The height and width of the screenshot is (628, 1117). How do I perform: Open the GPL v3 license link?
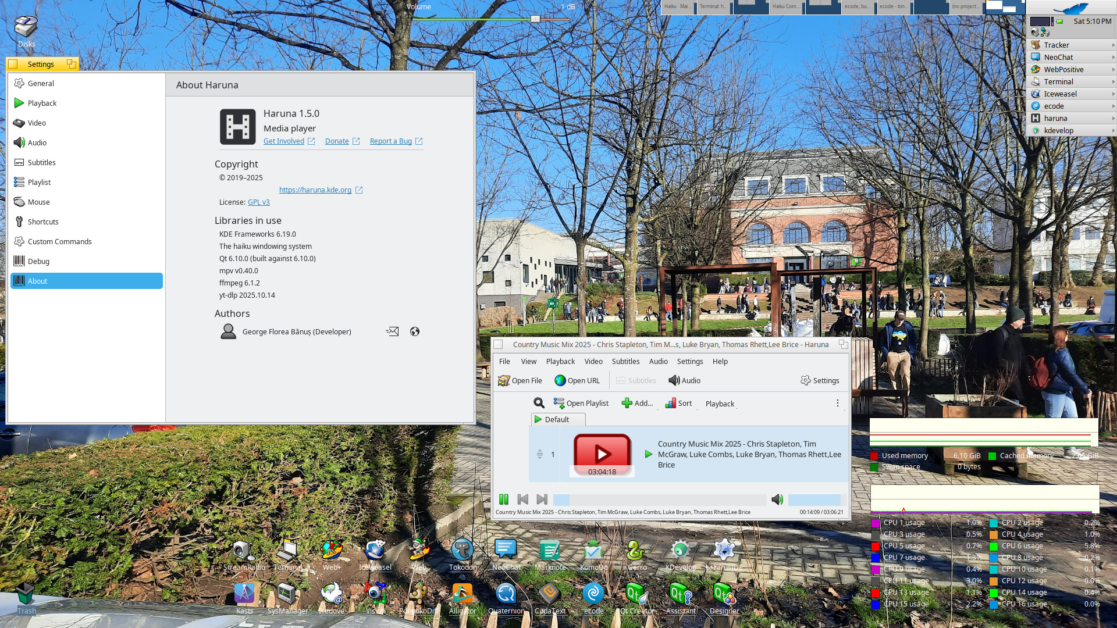(x=258, y=202)
